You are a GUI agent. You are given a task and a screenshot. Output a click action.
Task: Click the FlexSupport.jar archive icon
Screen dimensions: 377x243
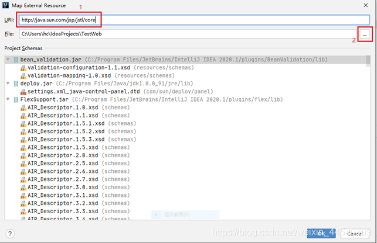(16, 99)
